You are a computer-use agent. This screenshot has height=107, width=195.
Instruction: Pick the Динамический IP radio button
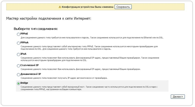click(18, 74)
